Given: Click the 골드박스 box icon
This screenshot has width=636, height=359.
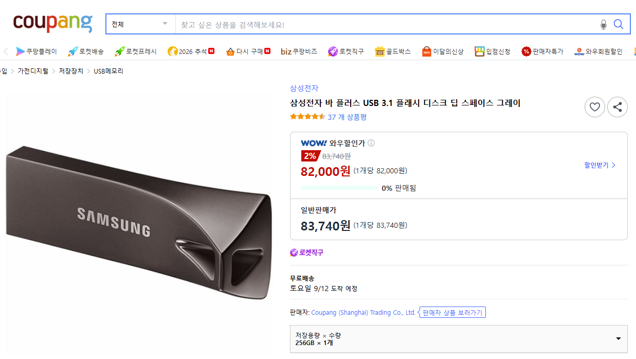Looking at the screenshot, I should 379,51.
